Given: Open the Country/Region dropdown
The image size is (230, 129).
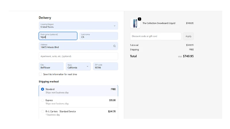Looking at the screenshot, I should pyautogui.click(x=78, y=26).
